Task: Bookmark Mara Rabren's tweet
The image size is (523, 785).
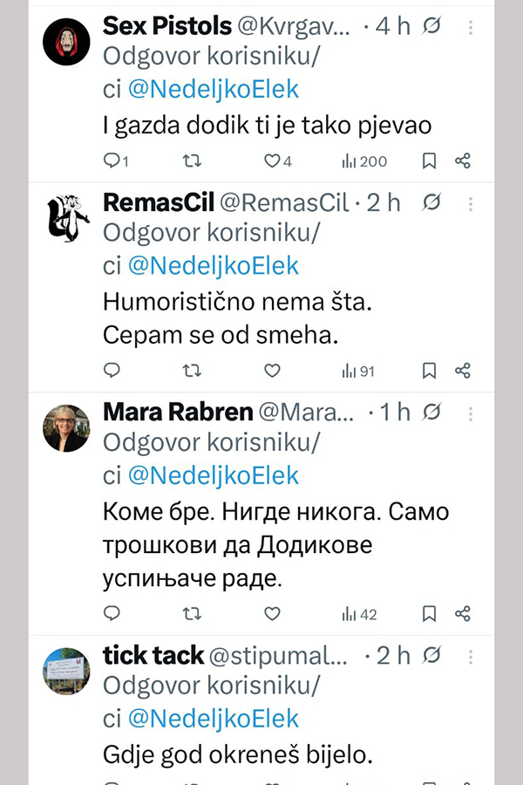Action: [429, 613]
